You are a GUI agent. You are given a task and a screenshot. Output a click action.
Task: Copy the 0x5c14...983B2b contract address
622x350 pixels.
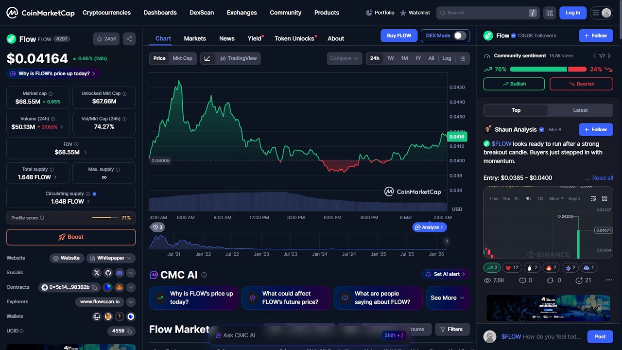tap(95, 287)
